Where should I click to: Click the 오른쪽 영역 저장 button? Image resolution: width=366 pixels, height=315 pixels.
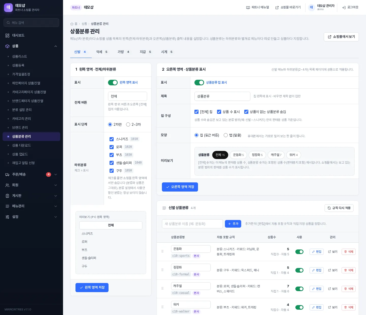(180, 187)
